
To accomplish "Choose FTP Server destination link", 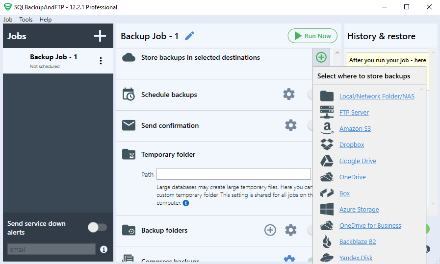I will (354, 112).
